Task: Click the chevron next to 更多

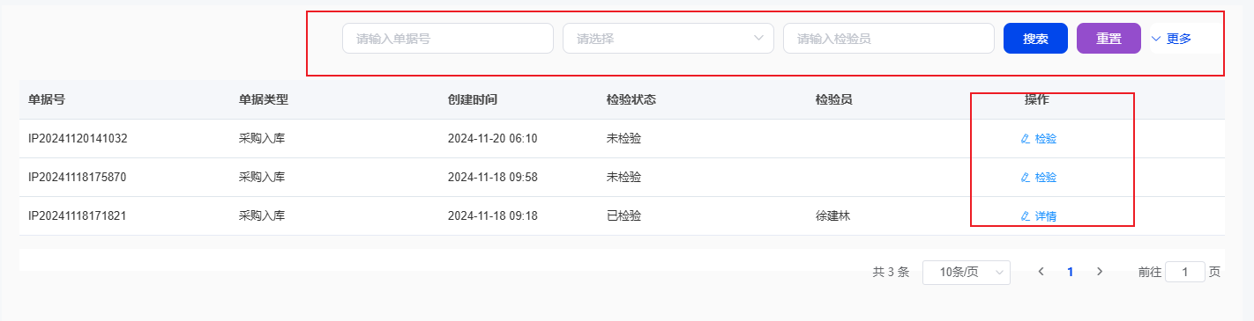Action: (1156, 39)
